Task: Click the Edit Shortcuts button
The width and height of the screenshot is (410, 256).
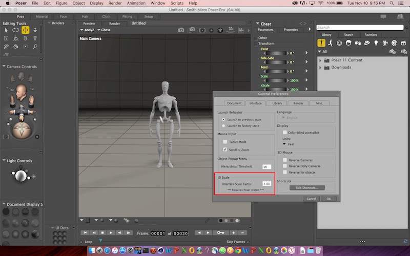Action: pyautogui.click(x=307, y=187)
